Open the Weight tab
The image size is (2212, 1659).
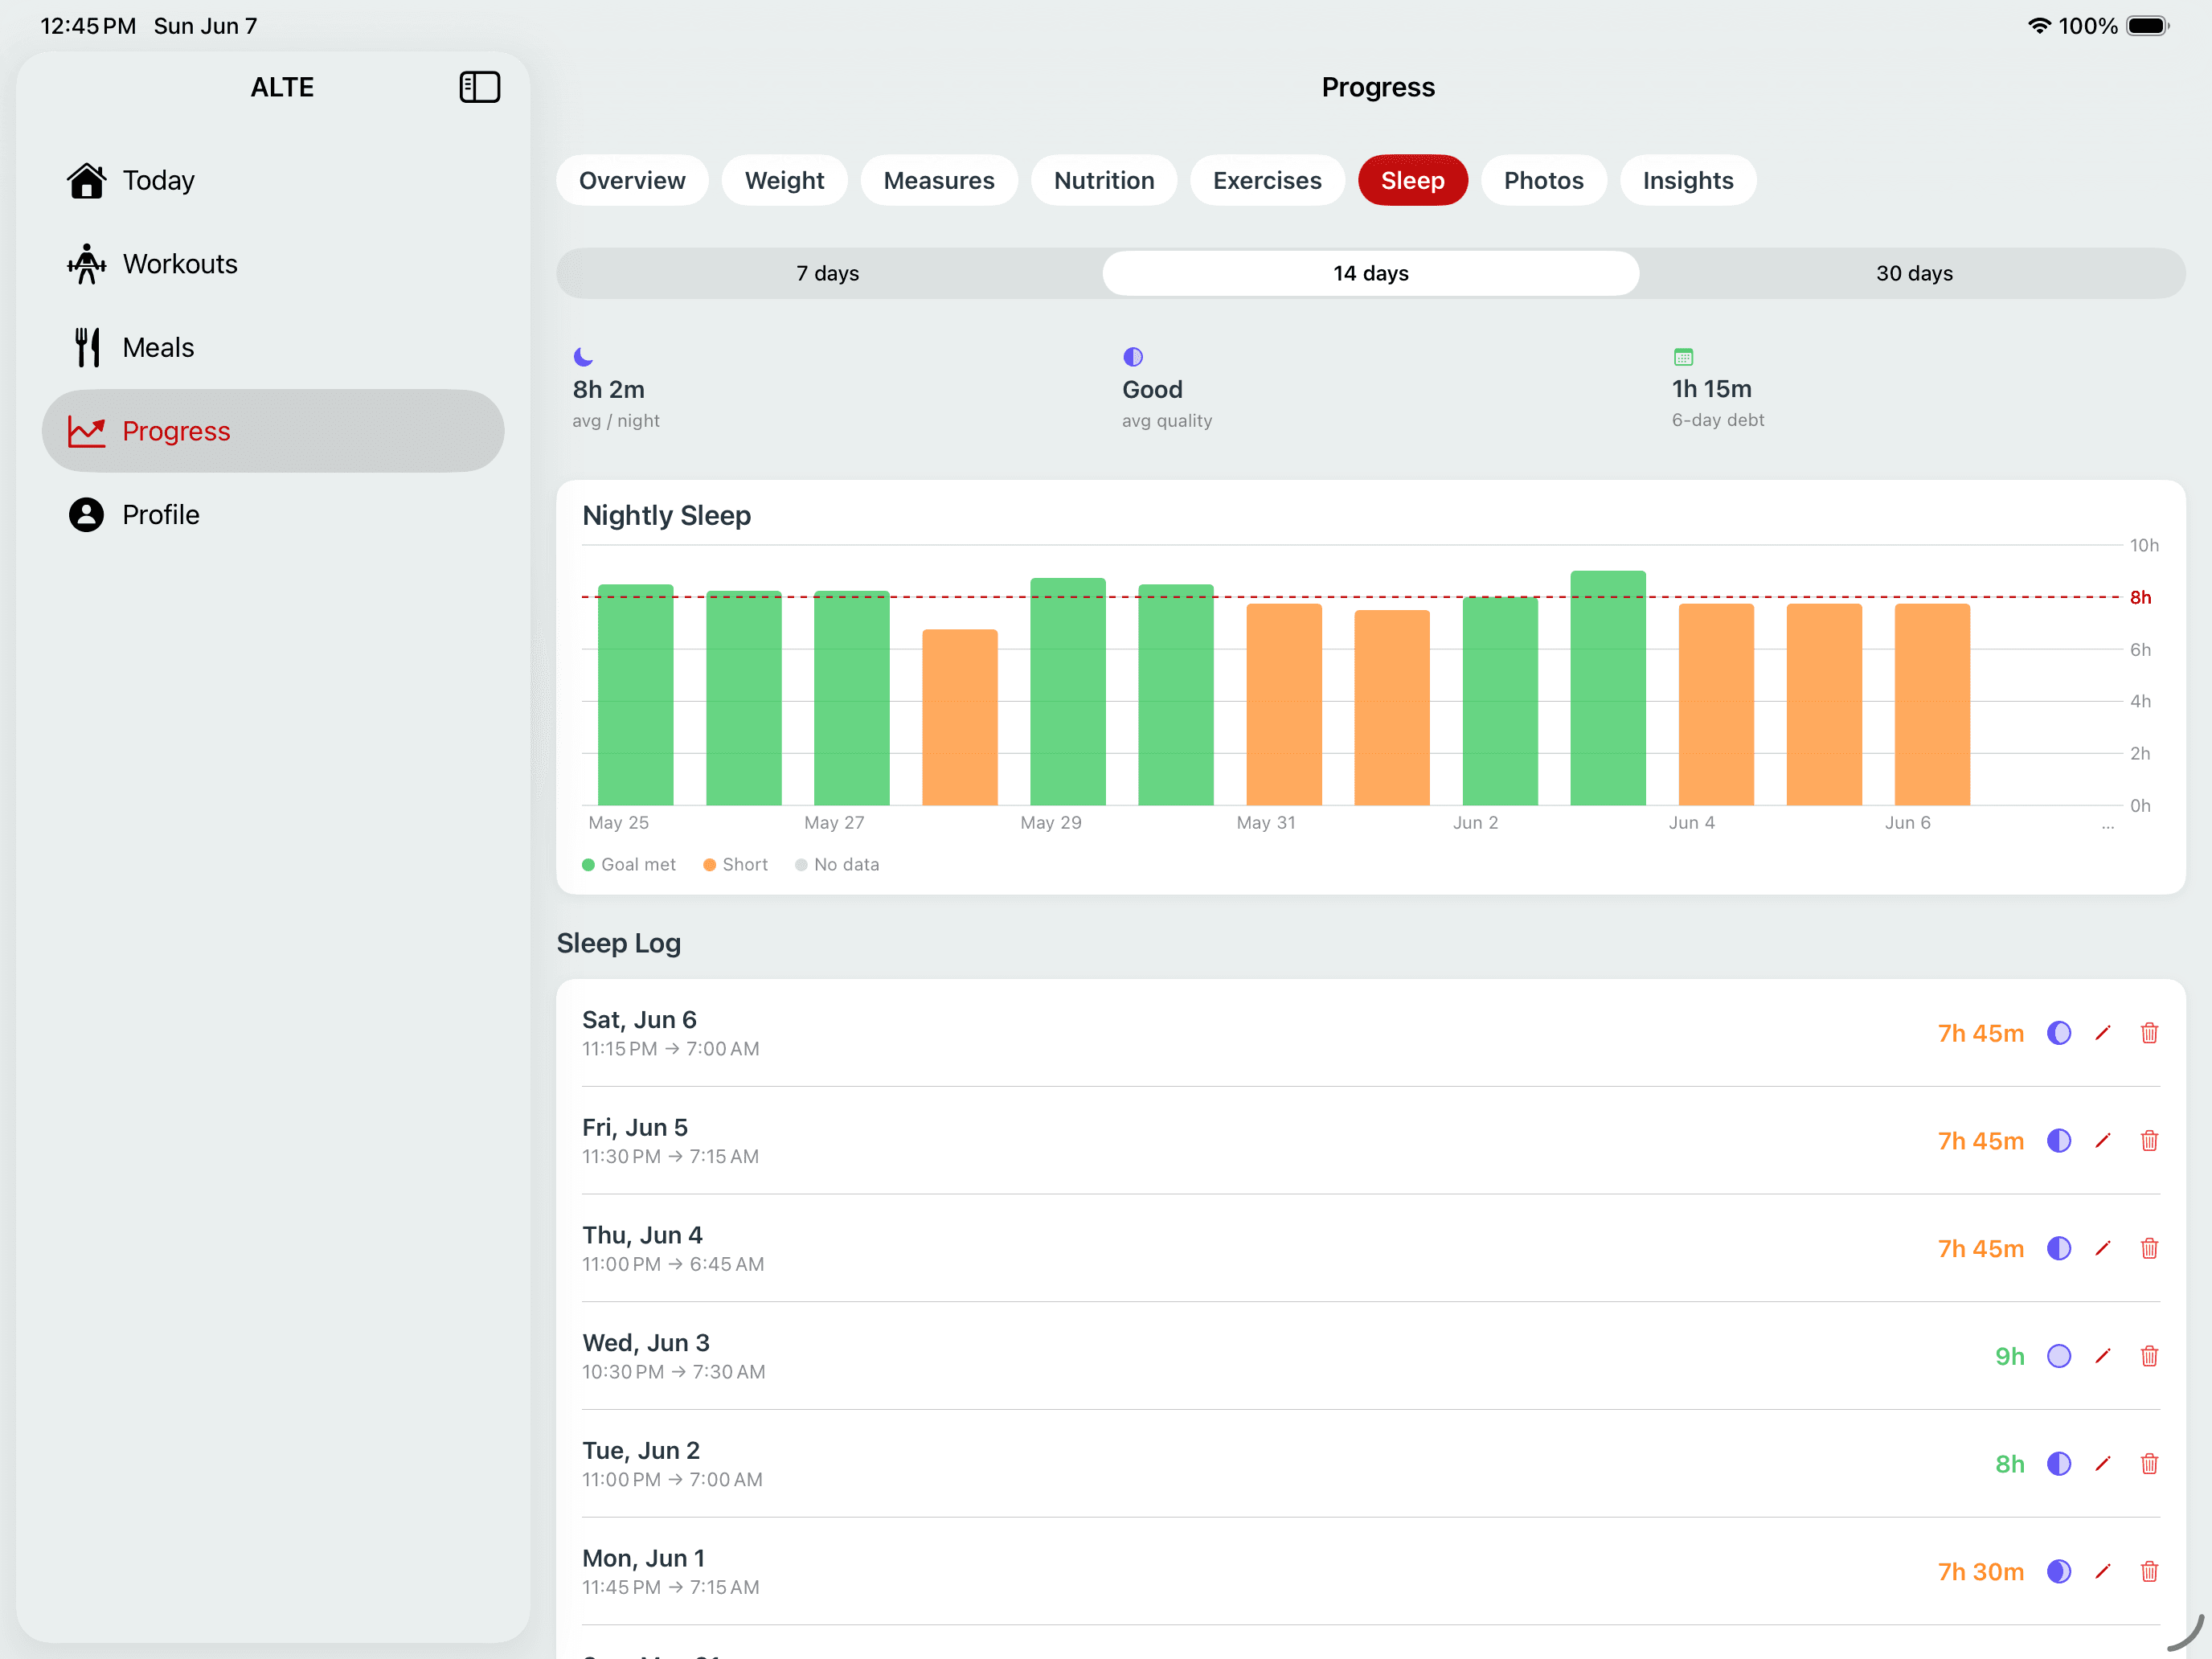[x=784, y=180]
